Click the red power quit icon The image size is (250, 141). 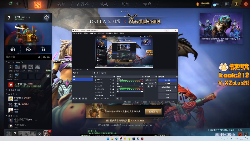[246, 4]
